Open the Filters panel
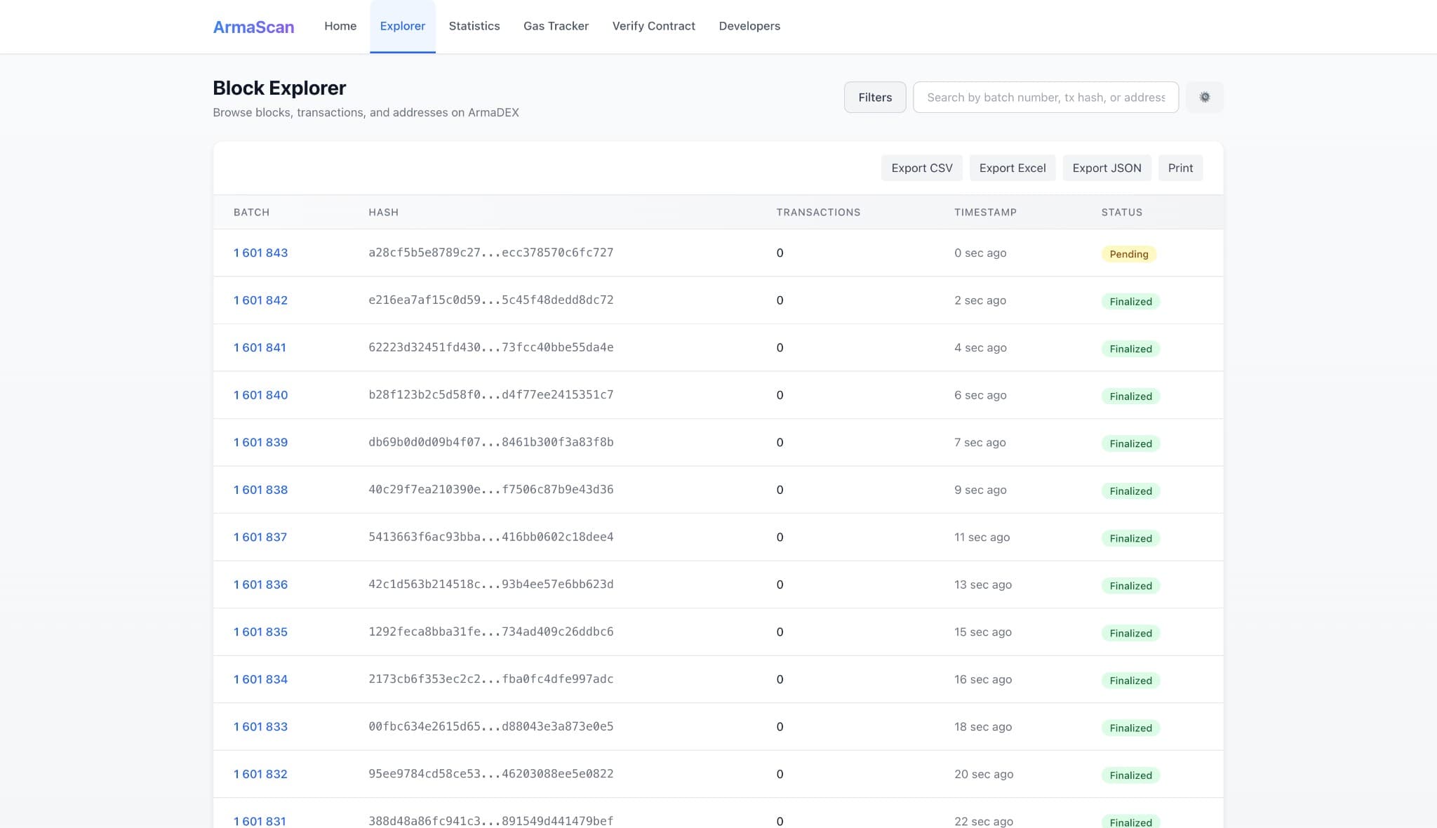The image size is (1437, 828). (x=874, y=97)
